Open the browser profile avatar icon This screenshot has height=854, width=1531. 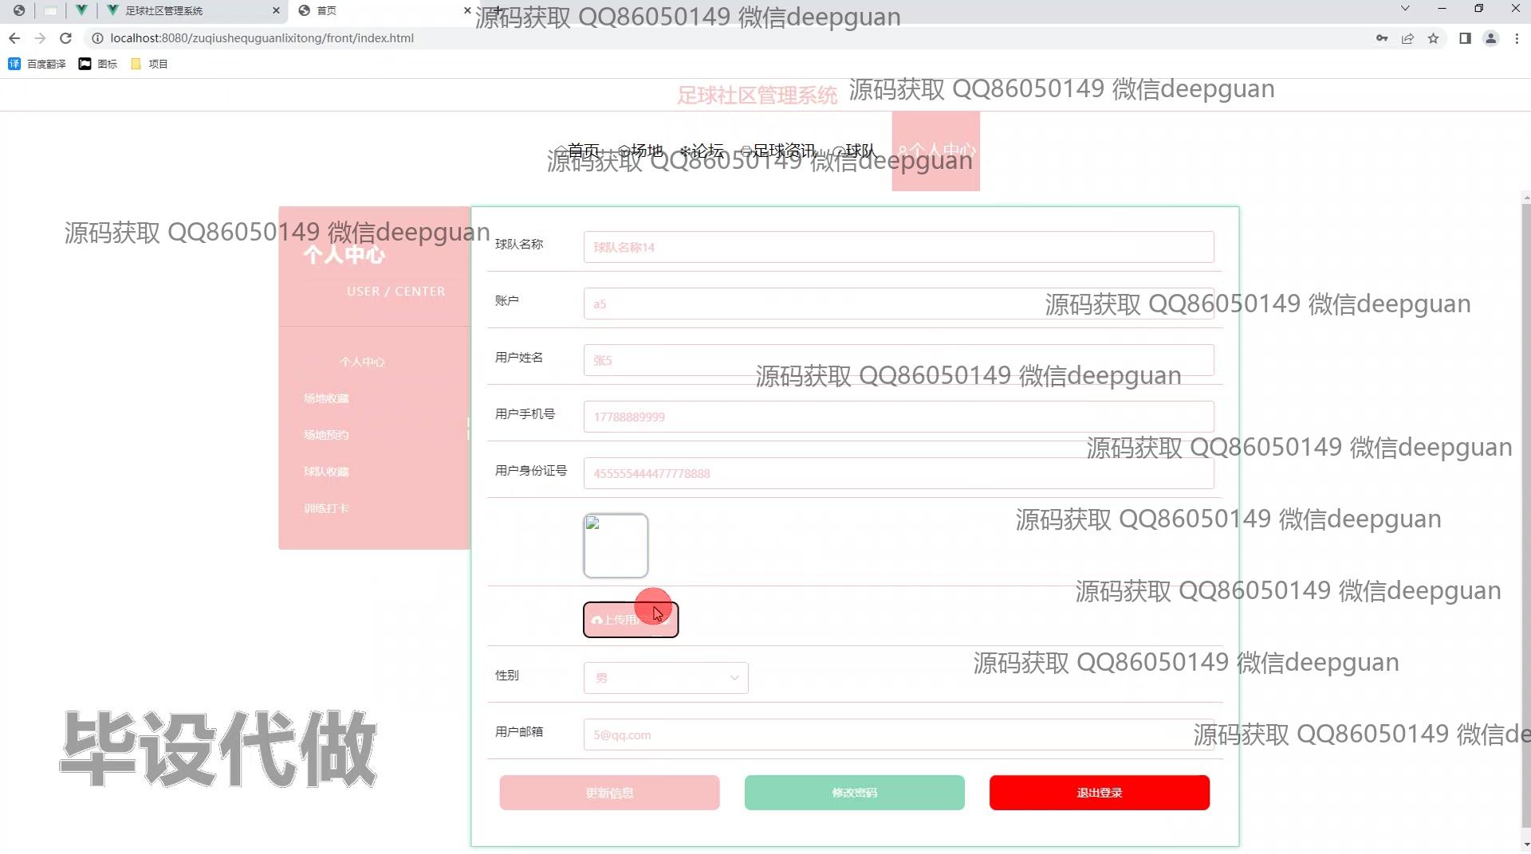(x=1490, y=38)
